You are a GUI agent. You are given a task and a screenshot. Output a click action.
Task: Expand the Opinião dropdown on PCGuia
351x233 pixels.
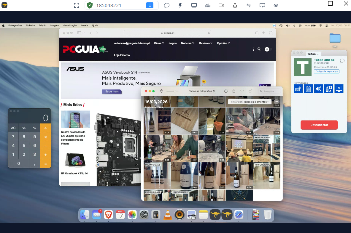pyautogui.click(x=223, y=43)
